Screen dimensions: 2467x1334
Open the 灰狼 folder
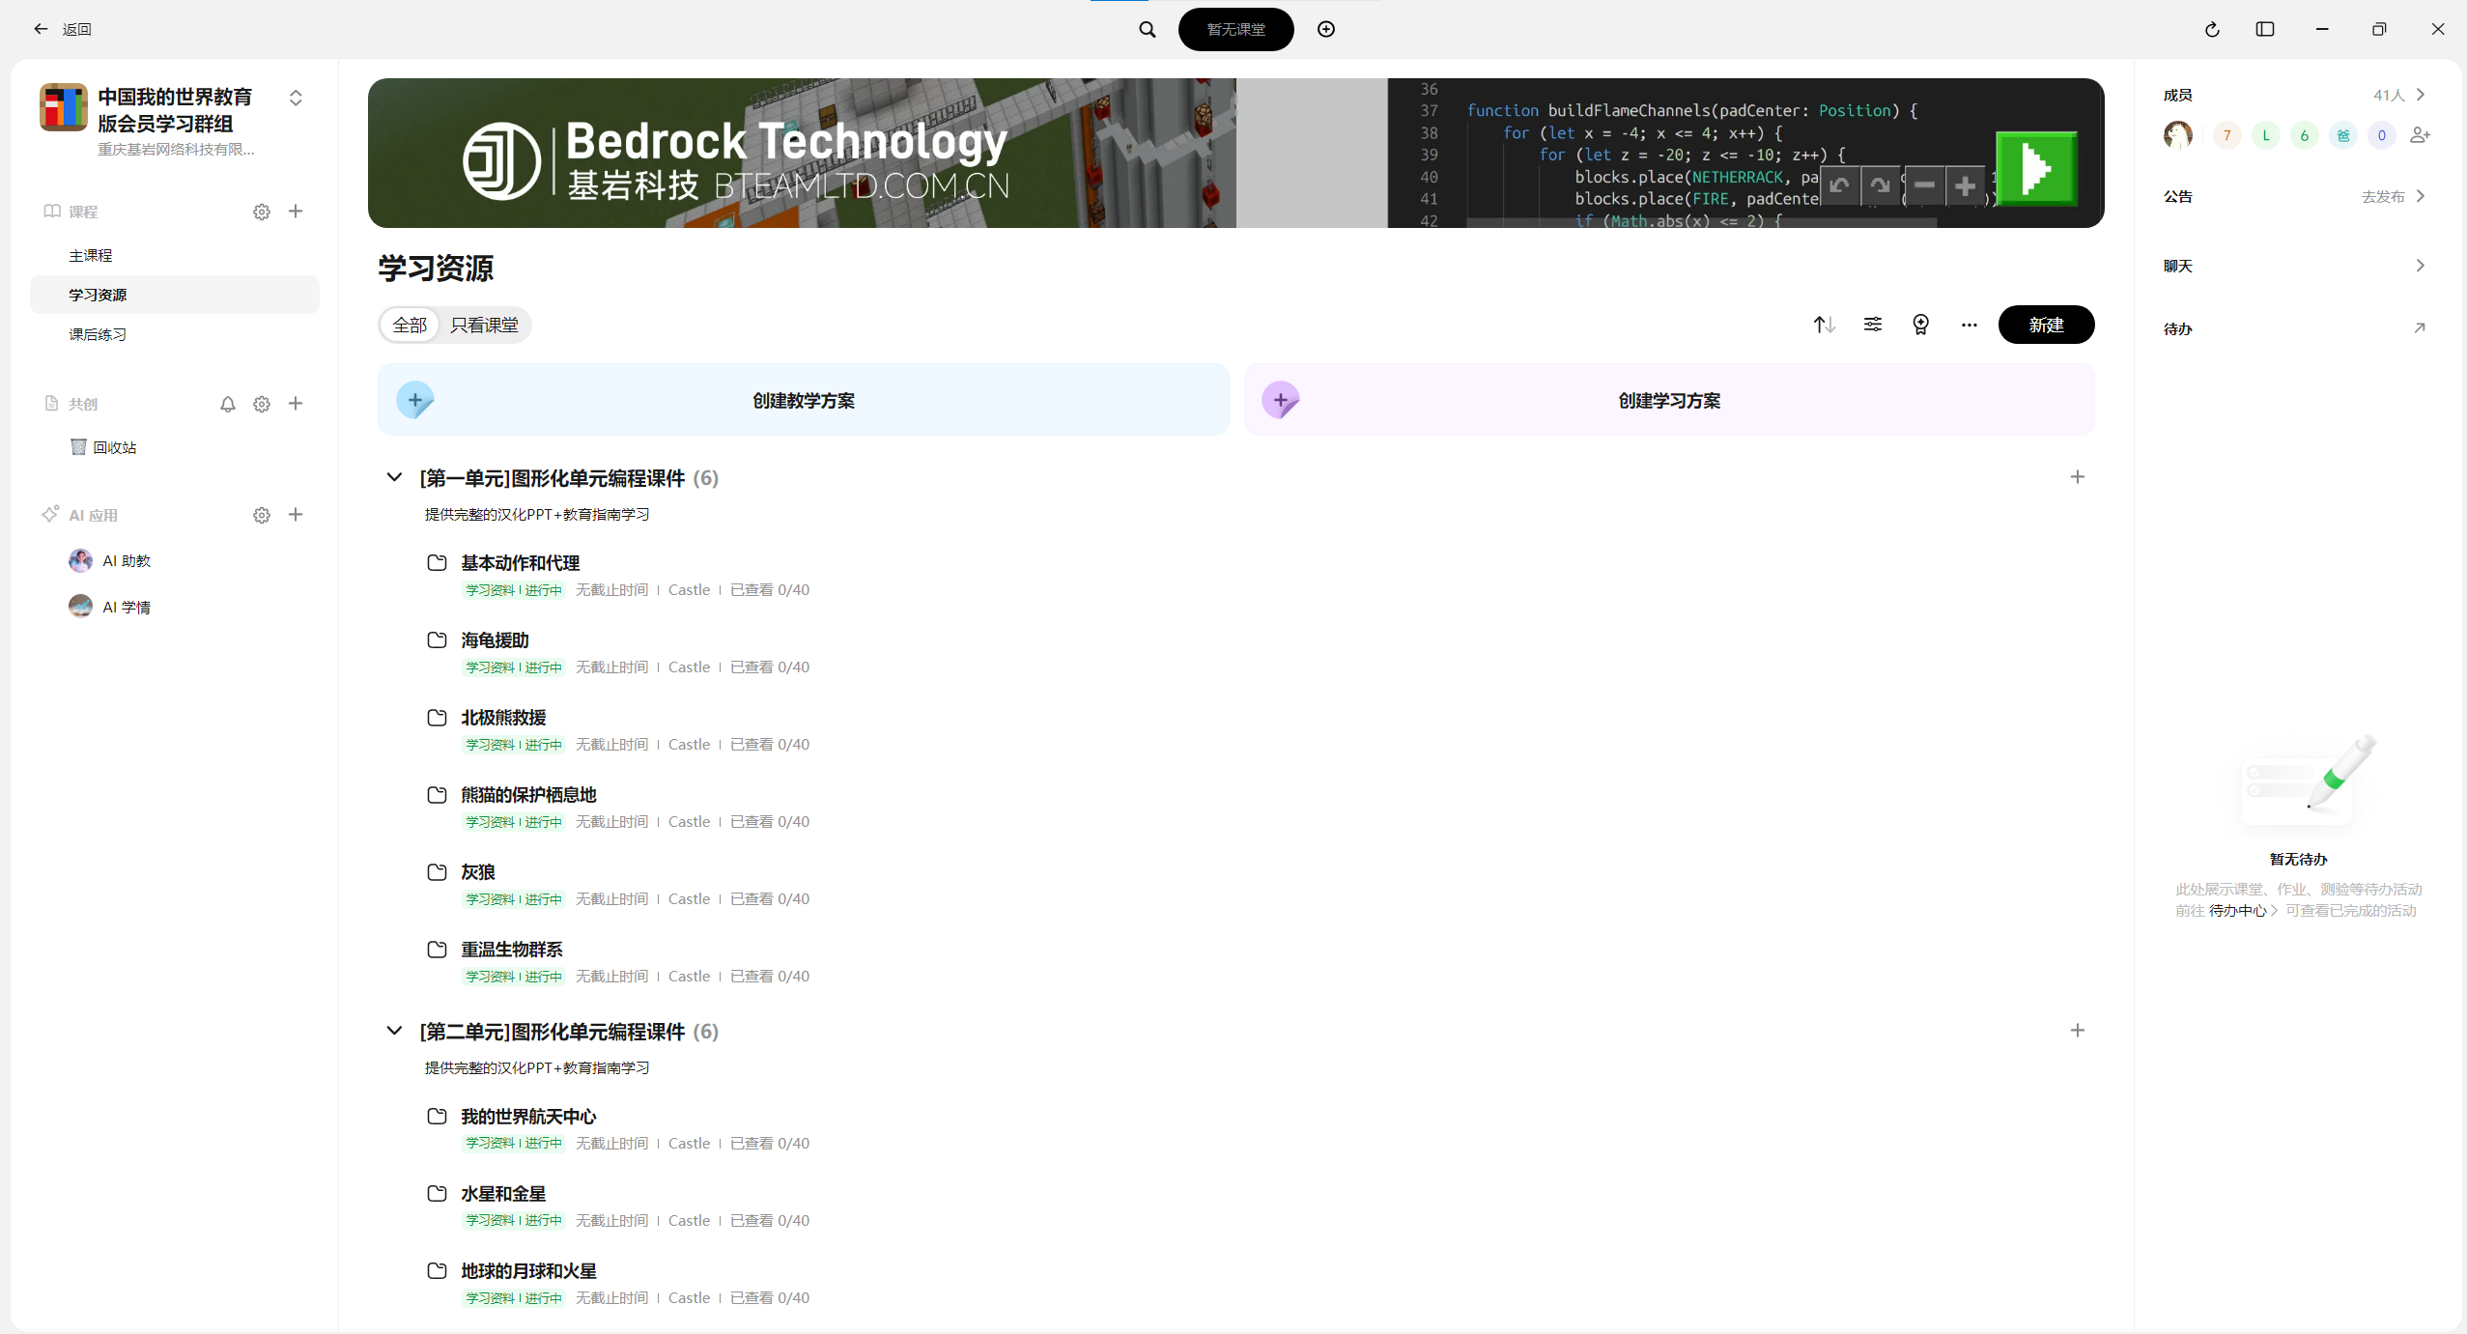tap(477, 872)
